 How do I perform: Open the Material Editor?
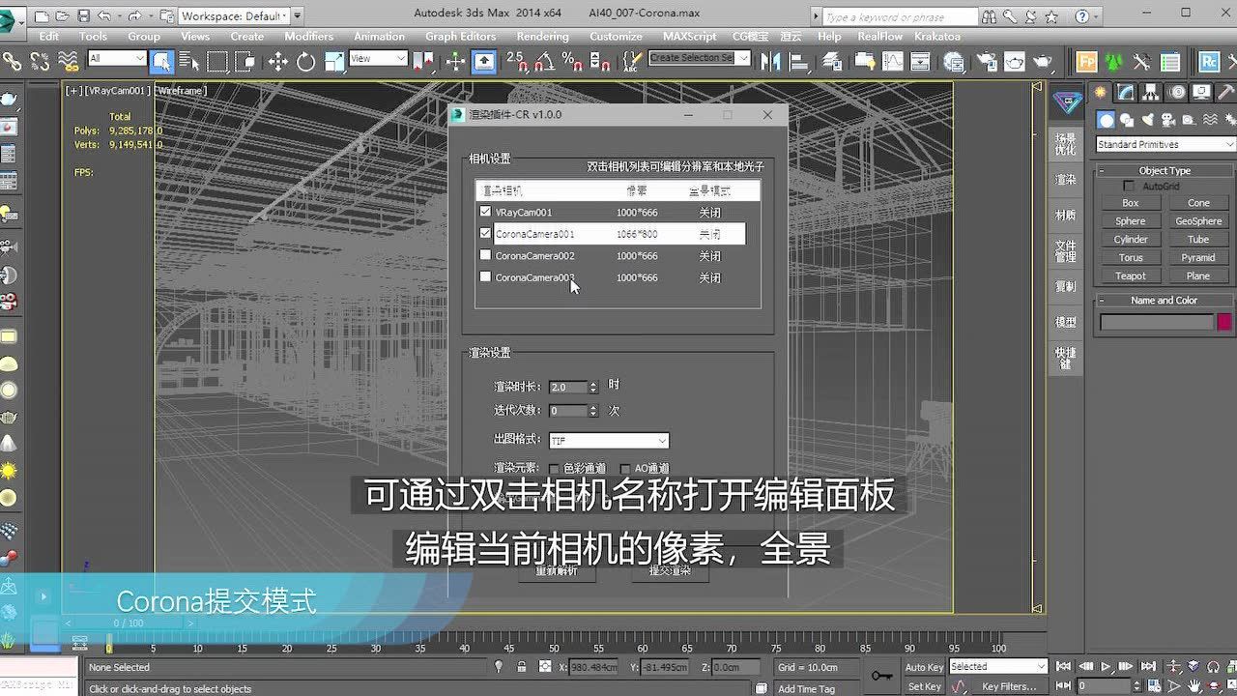(953, 62)
